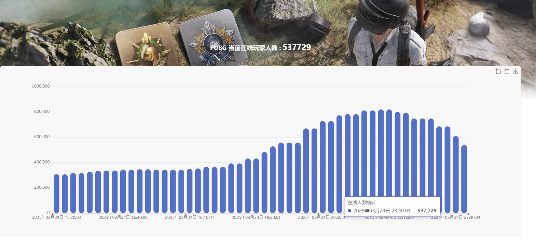536x250 pixels.
Task: Click the zoom restore back-arrow icon
Action: (507, 71)
